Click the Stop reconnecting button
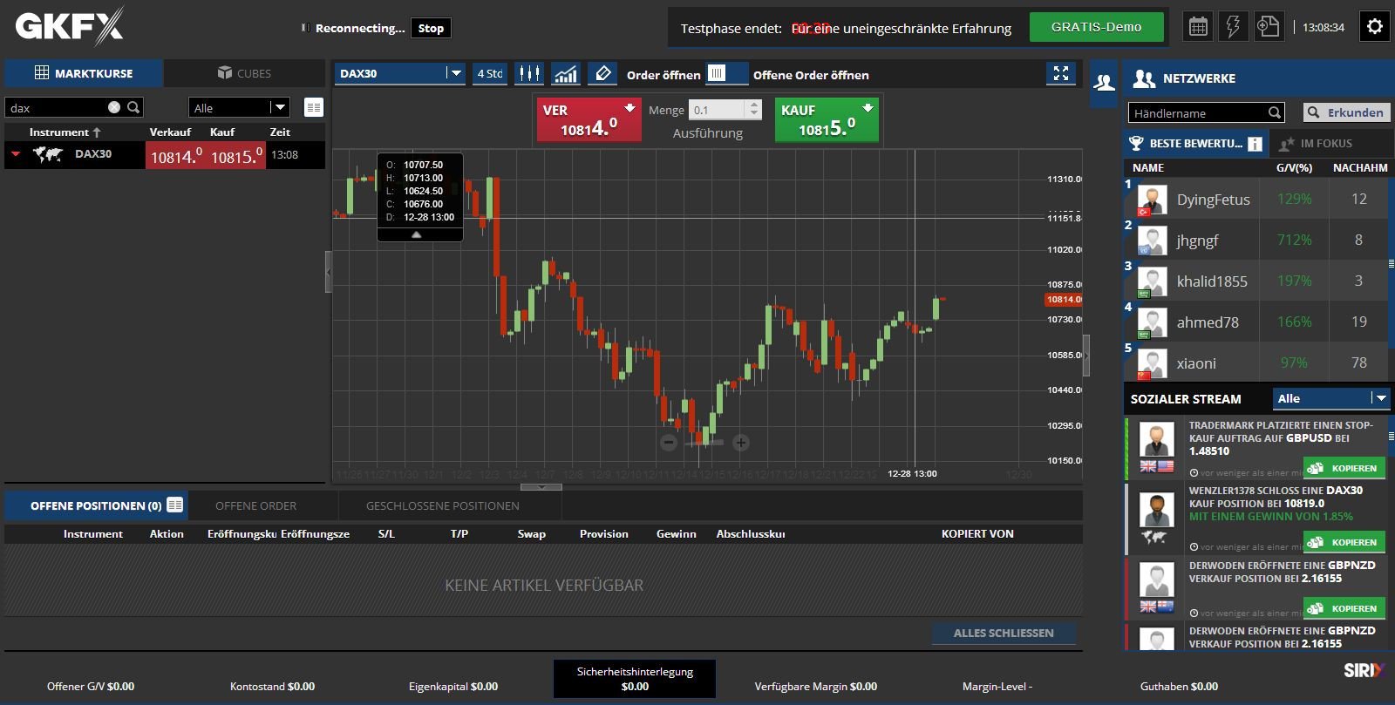Image resolution: width=1395 pixels, height=705 pixels. tap(431, 28)
